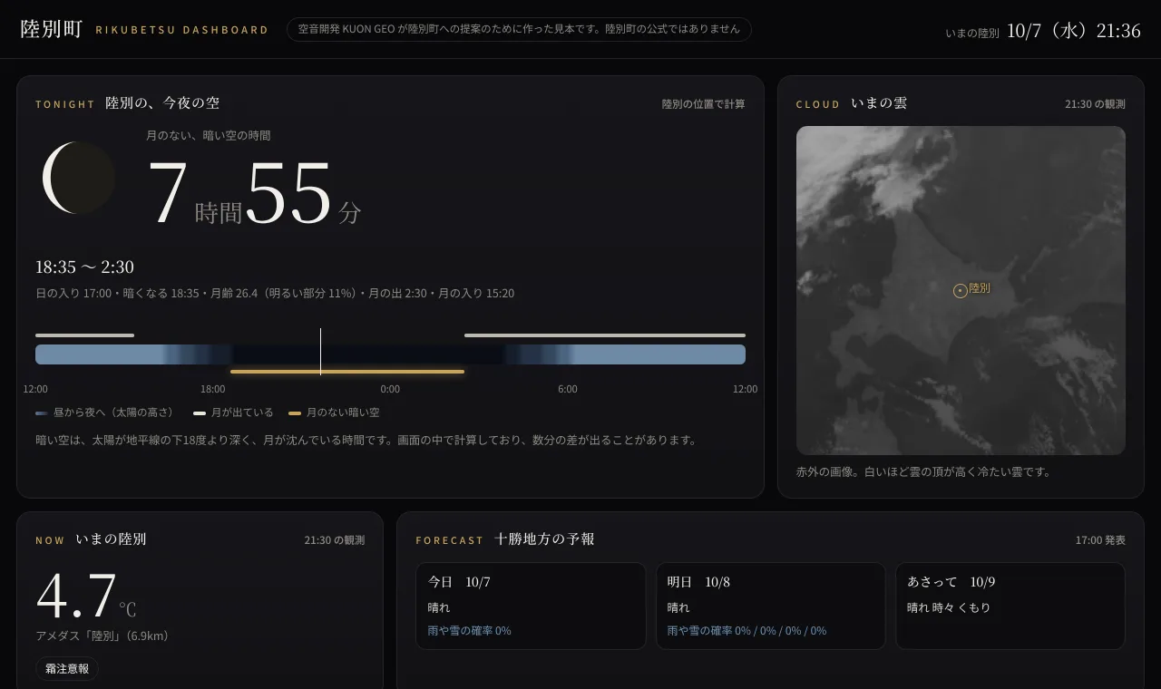Click the sunset and moon age details line
Viewport: 1161px width, 689px height.
(275, 294)
